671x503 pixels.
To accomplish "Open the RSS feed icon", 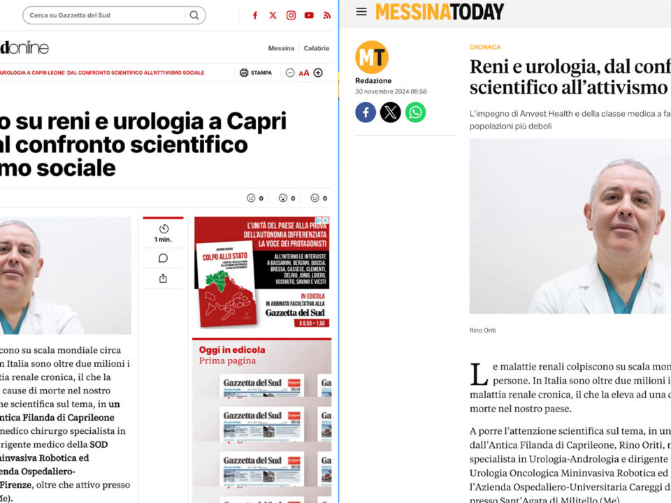I will (327, 15).
